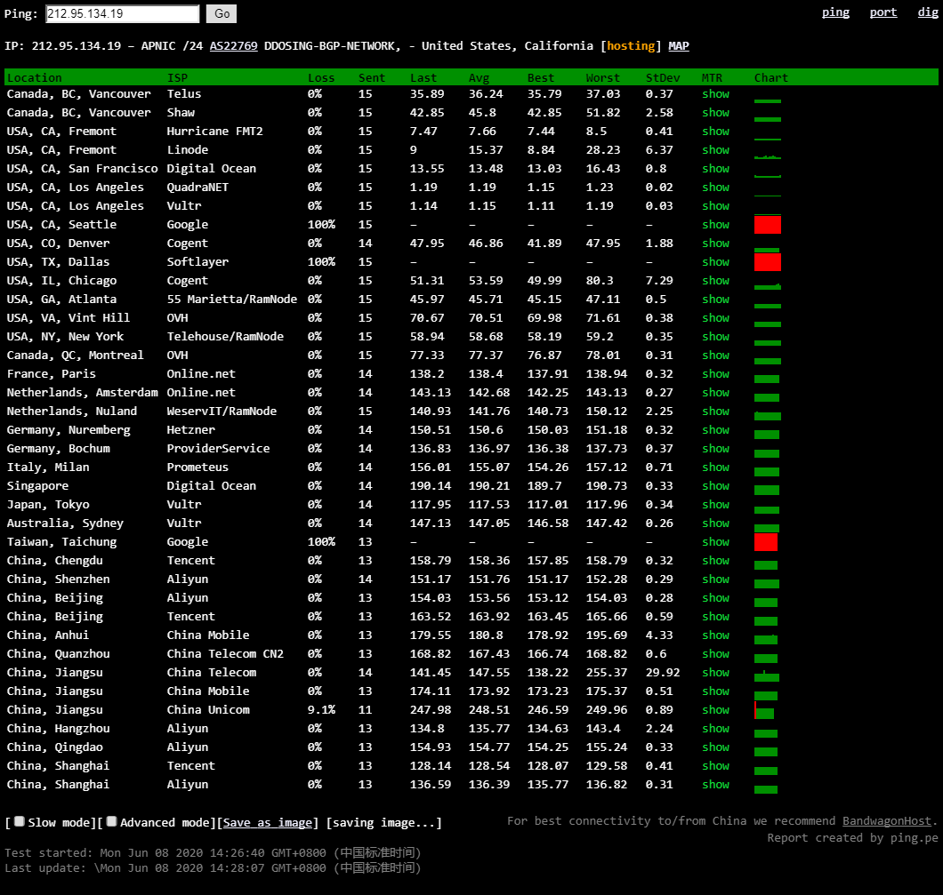This screenshot has width=943, height=895.
Task: Focus the Ping IP address input field
Action: click(x=123, y=14)
